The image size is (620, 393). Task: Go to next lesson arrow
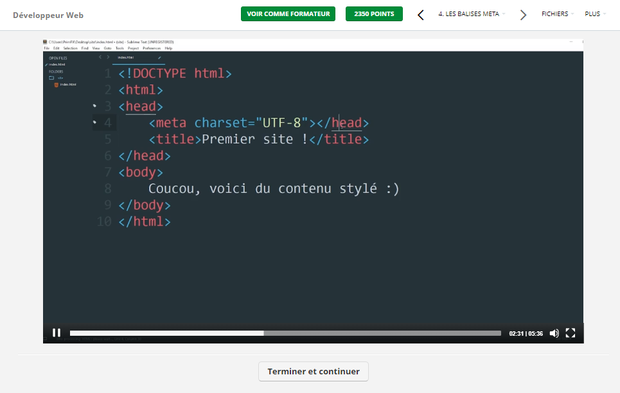pos(523,15)
